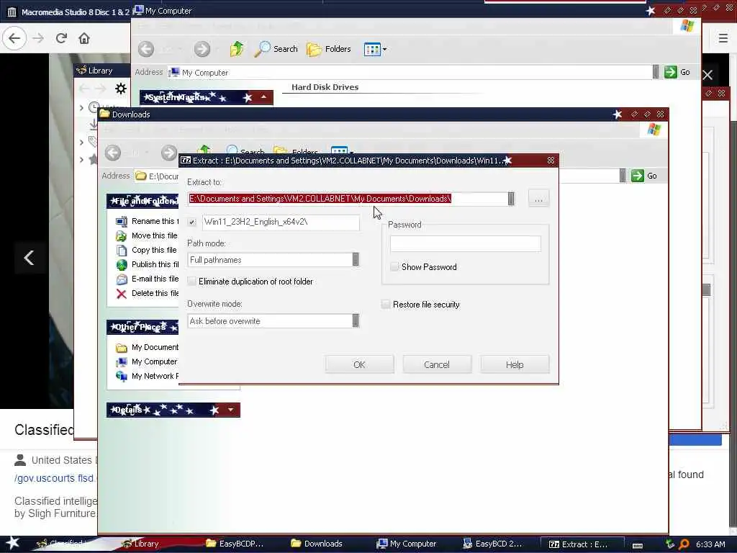Collapse the System Tasks panel
Screen dimensions: 737x553
pyautogui.click(x=263, y=97)
